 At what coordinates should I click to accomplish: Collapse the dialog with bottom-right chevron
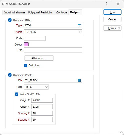[121, 132]
